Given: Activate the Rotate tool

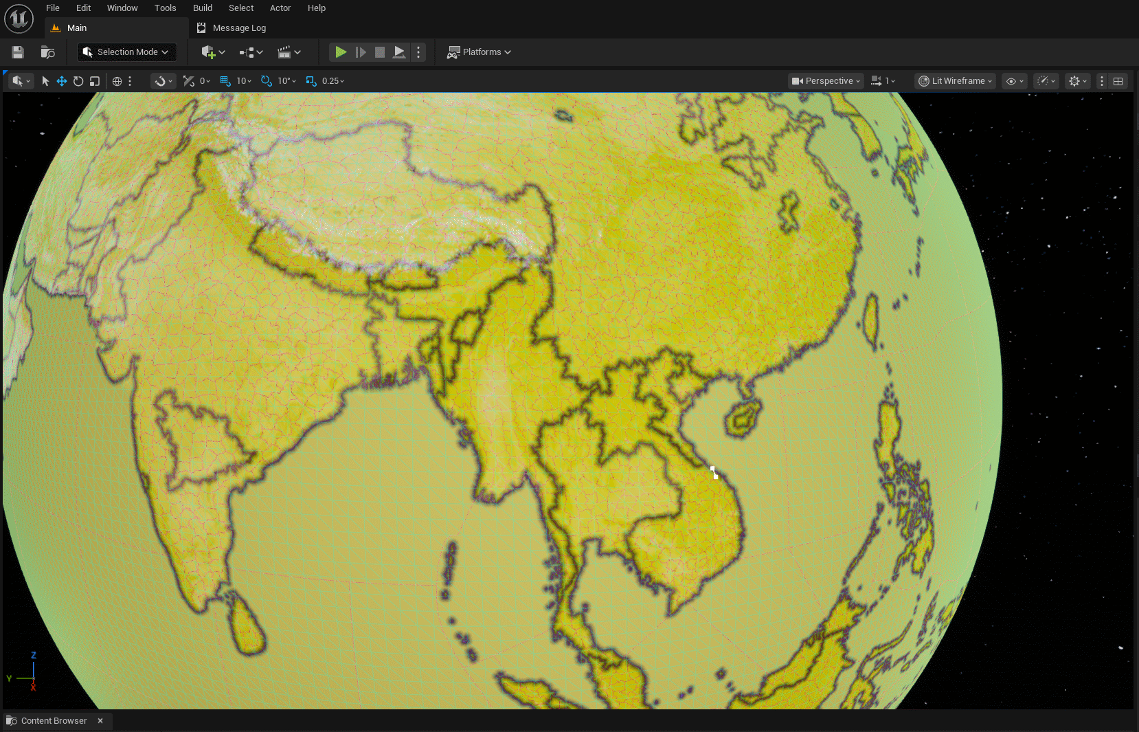Looking at the screenshot, I should click(x=78, y=81).
